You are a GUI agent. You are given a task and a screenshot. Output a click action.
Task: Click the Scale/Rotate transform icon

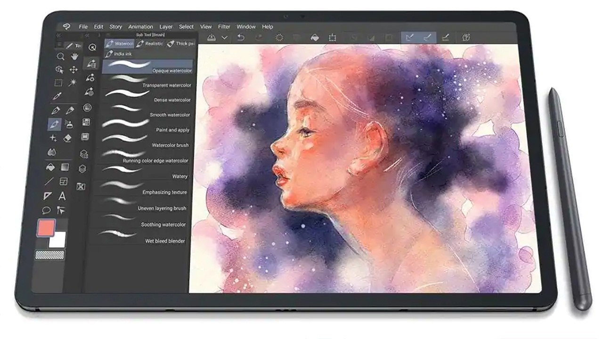(333, 38)
